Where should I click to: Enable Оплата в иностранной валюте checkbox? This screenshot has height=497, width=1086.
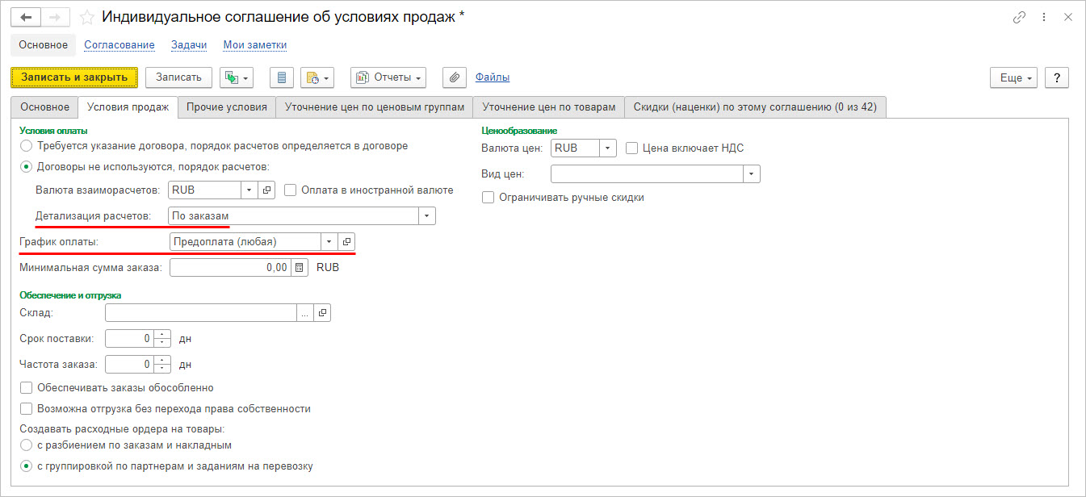point(291,190)
